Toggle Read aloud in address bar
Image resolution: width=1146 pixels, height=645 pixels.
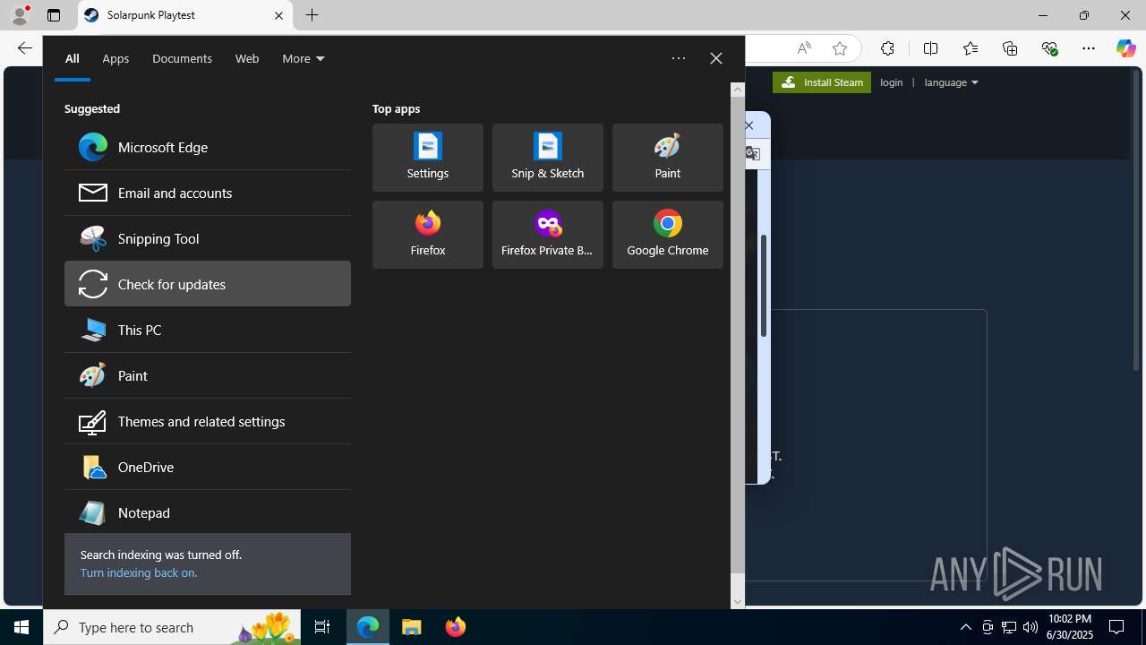click(x=804, y=48)
